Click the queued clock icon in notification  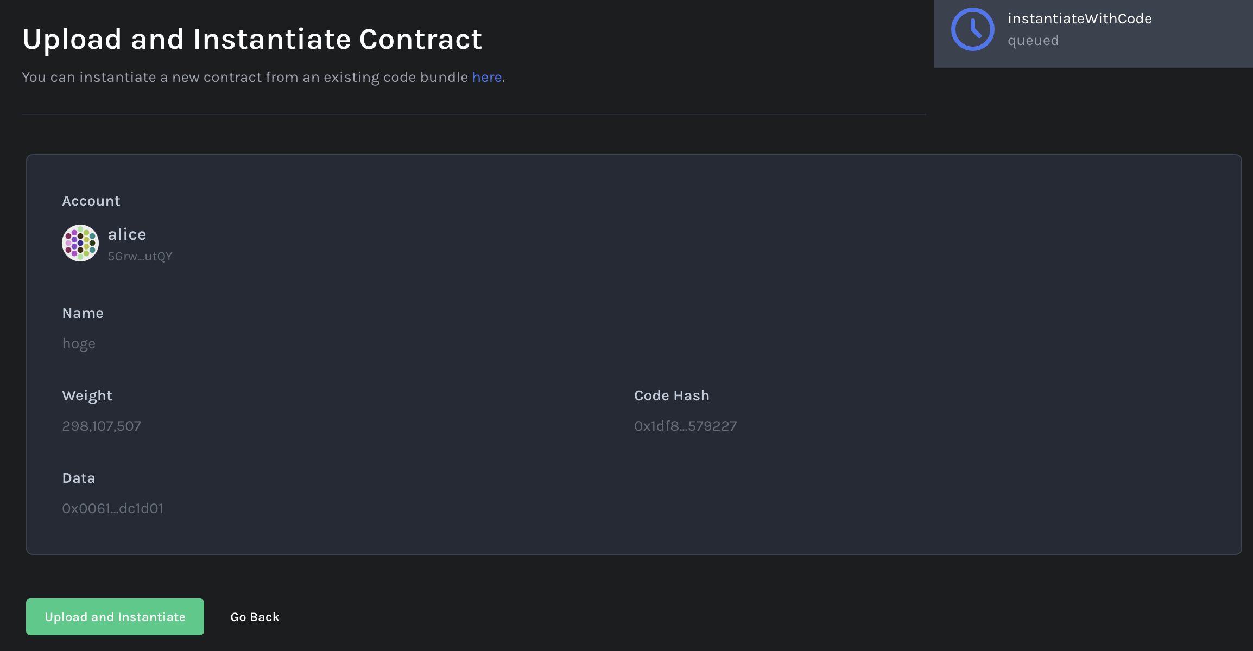[x=972, y=29]
